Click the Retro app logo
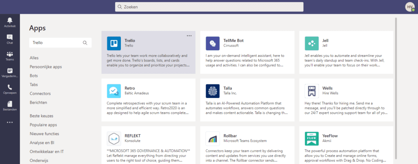 114,91
